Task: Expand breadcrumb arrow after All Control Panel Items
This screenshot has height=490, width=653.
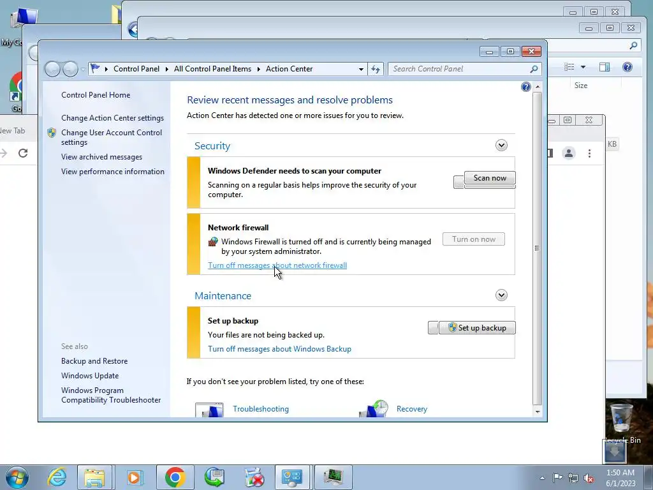Action: point(258,69)
